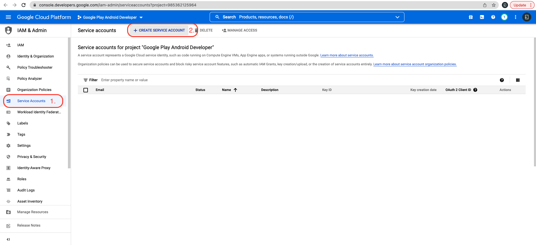Open column display options icon
The width and height of the screenshot is (536, 245).
point(518,80)
